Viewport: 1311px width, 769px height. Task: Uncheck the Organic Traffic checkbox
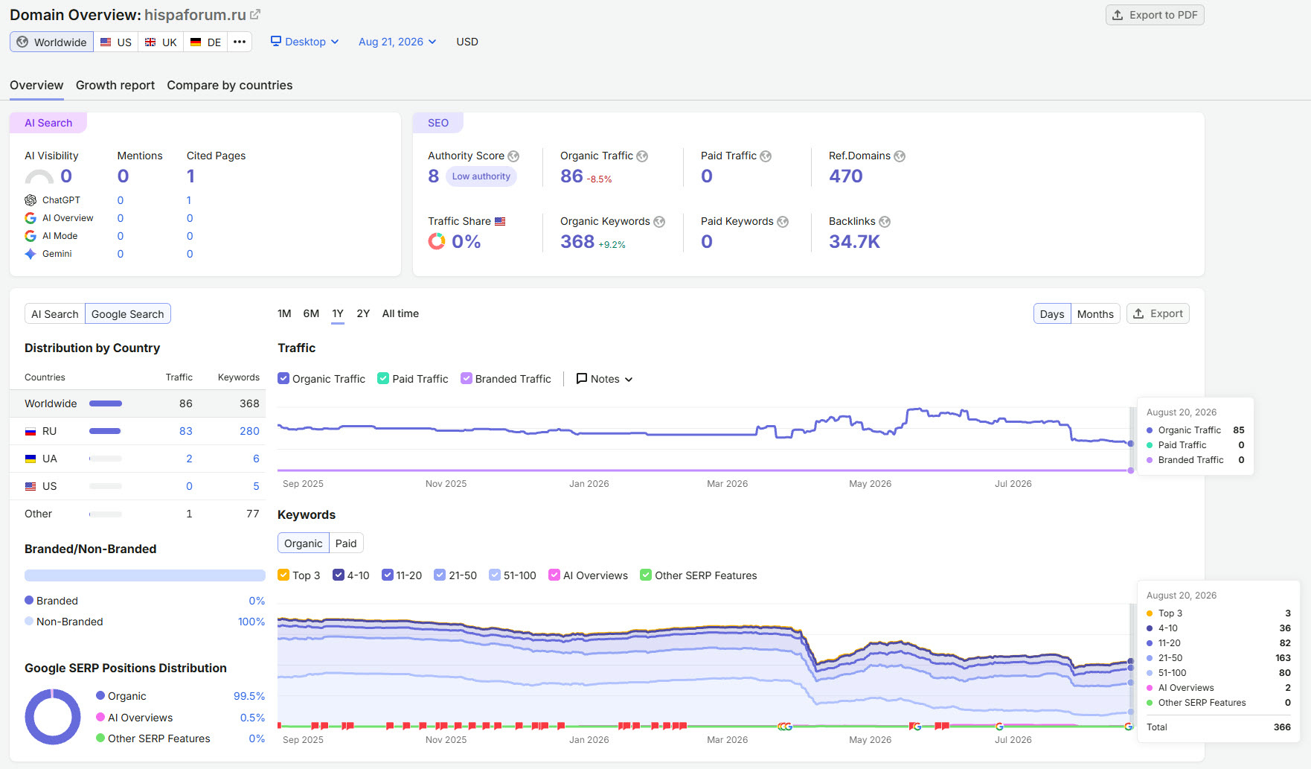click(x=283, y=378)
